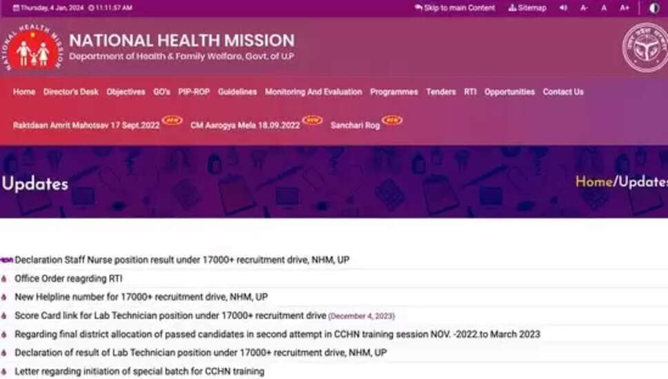Expand the Programmes menu
Image resolution: width=668 pixels, height=379 pixels.
pos(393,92)
